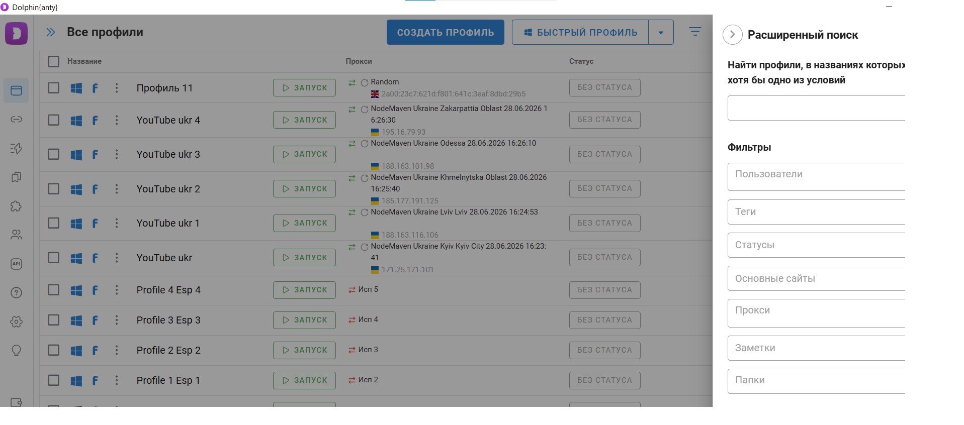Sort by the Название column header
This screenshot has width=964, height=425.
(x=84, y=61)
